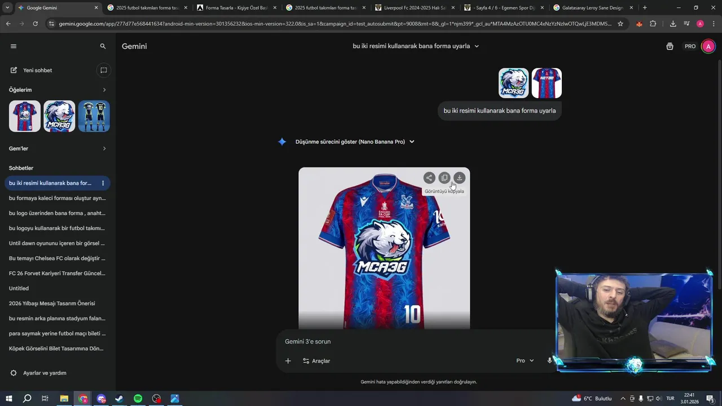Download the generated jersey image
The height and width of the screenshot is (406, 722).
click(x=460, y=178)
